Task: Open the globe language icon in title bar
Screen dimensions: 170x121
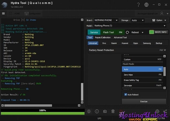Action: click(146, 5)
